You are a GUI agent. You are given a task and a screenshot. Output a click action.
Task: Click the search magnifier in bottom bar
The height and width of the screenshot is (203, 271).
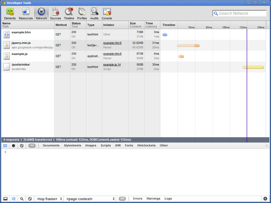coord(22,199)
